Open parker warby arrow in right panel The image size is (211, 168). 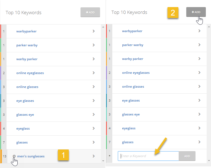coord(199,45)
